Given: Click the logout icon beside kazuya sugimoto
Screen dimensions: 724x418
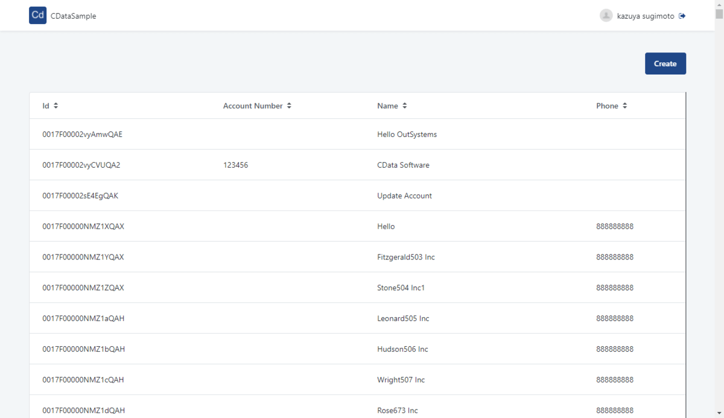Looking at the screenshot, I should pyautogui.click(x=682, y=16).
